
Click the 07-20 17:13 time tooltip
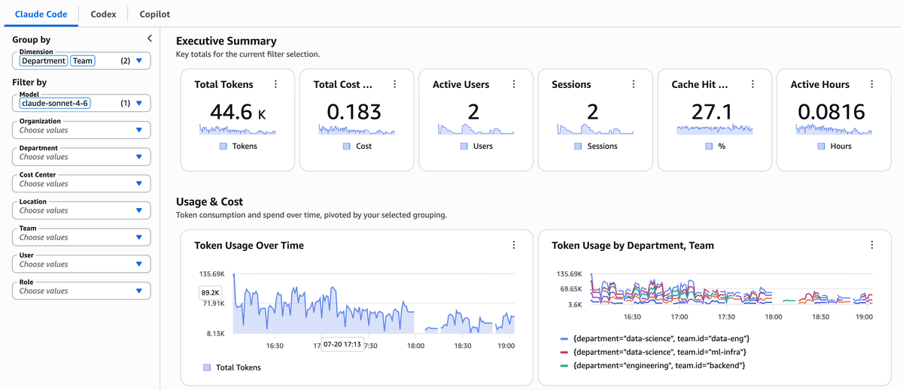tap(342, 345)
